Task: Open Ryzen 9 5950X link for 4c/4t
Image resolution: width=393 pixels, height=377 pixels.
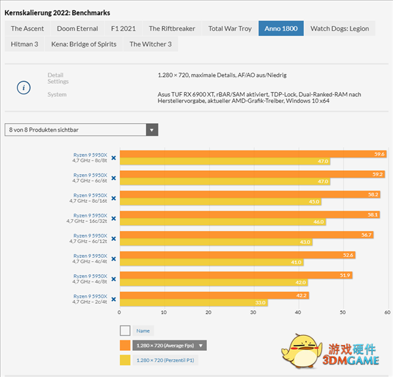Action: [90, 256]
